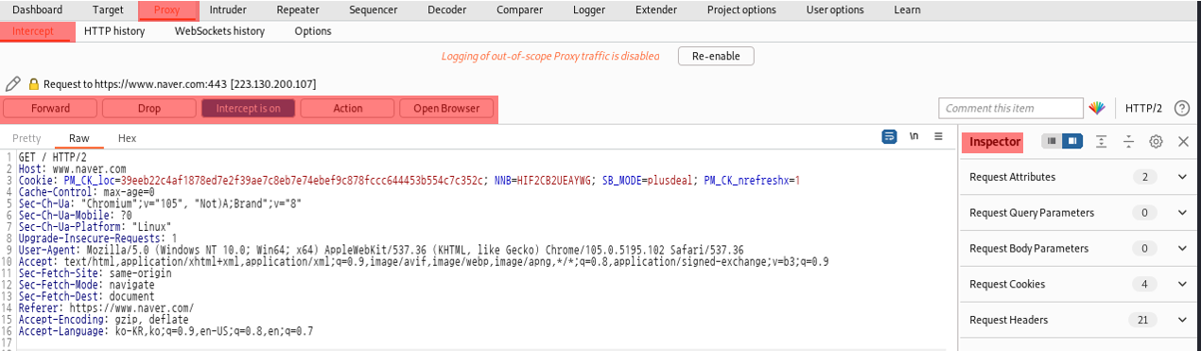Open the editor hamburger options menu
This screenshot has height=351, width=1201.
938,137
